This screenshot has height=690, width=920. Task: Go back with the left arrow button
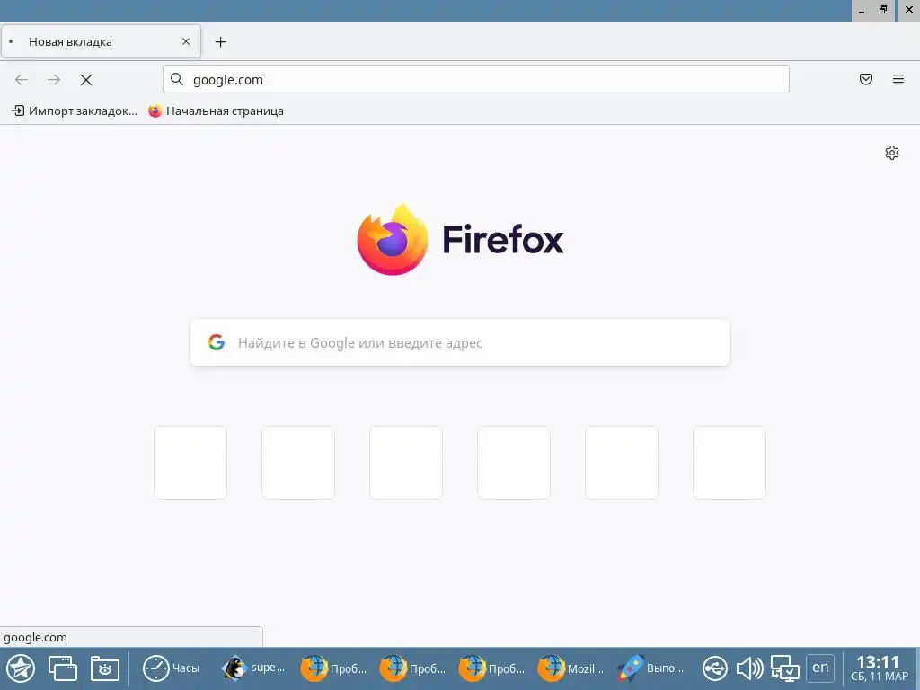[x=22, y=80]
